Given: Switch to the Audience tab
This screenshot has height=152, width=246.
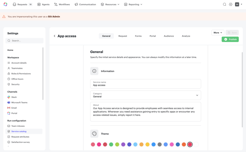Looking at the screenshot, I should (x=169, y=36).
